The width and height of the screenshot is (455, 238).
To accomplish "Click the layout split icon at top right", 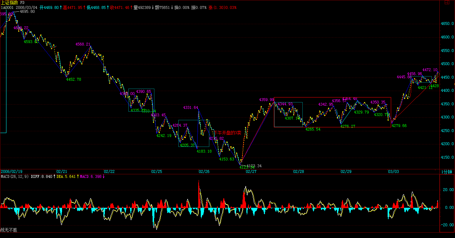I will coord(447,2).
